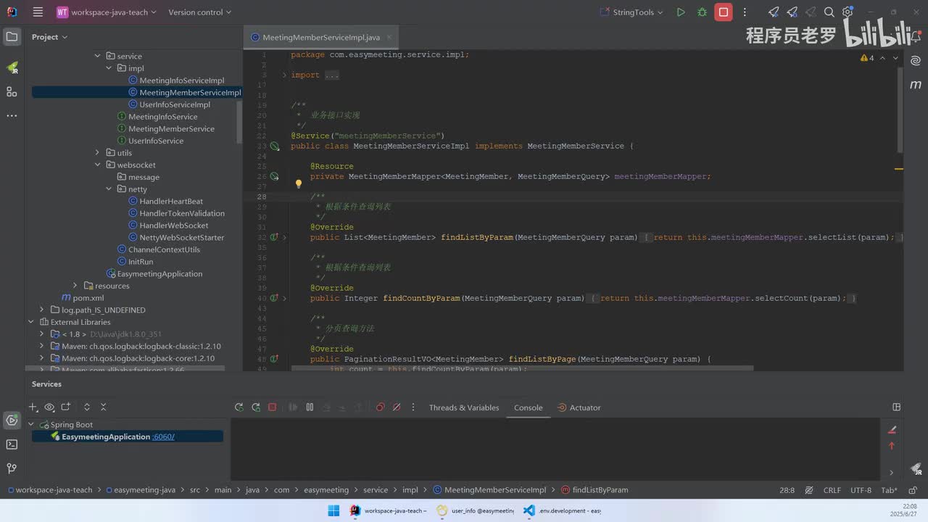Open the layout settings icon in Services panel

[x=897, y=407]
